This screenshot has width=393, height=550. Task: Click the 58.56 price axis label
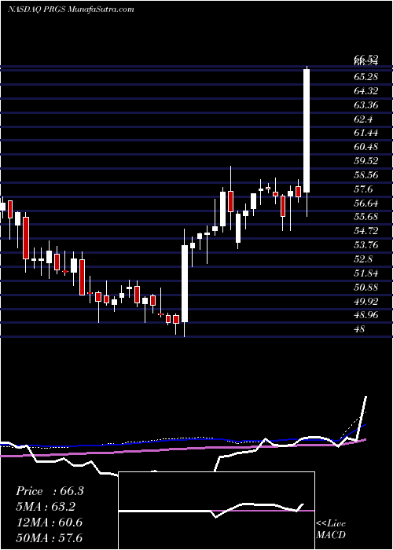(x=366, y=175)
